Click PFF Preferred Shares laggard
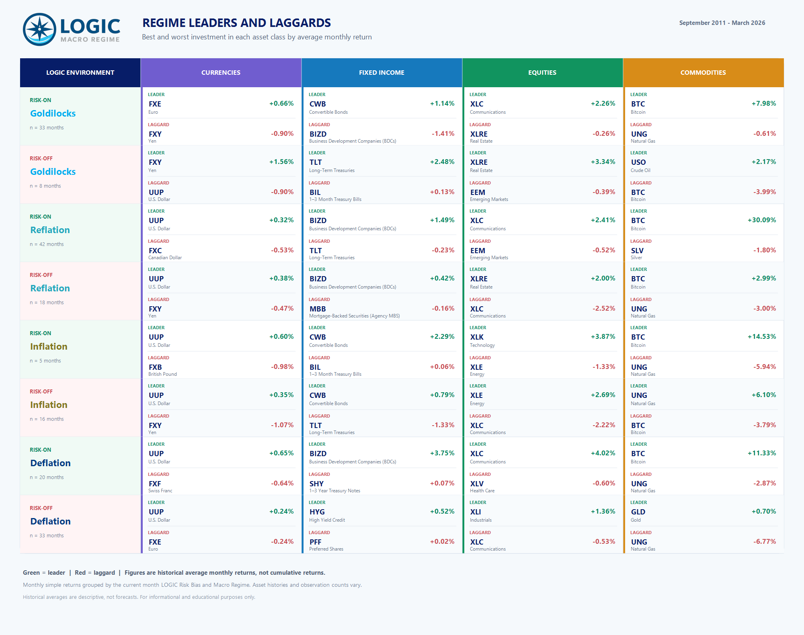The image size is (804, 635). pos(381,541)
